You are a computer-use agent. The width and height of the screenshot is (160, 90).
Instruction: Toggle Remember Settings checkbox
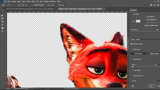tap(131, 44)
